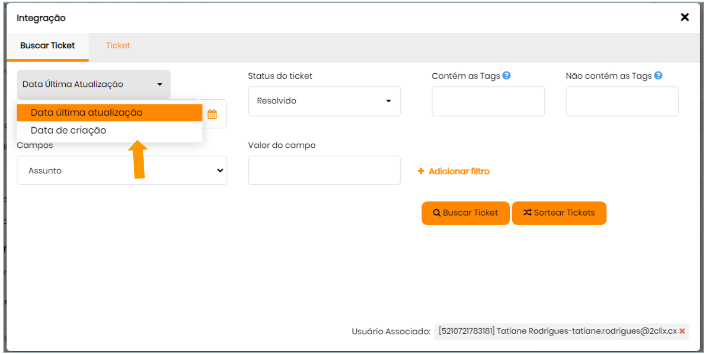This screenshot has height=354, width=706.
Task: Focus the Valor do campo input
Action: pyautogui.click(x=324, y=171)
